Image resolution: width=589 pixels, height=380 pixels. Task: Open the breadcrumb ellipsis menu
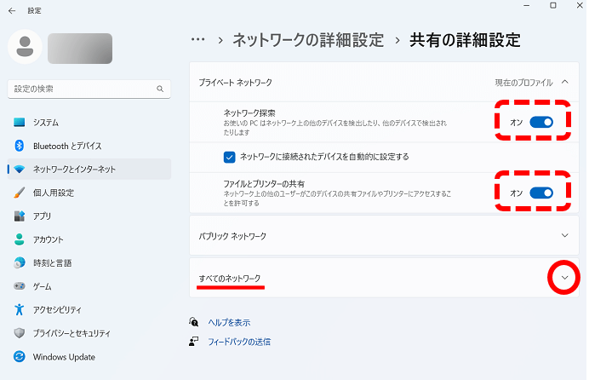point(198,40)
